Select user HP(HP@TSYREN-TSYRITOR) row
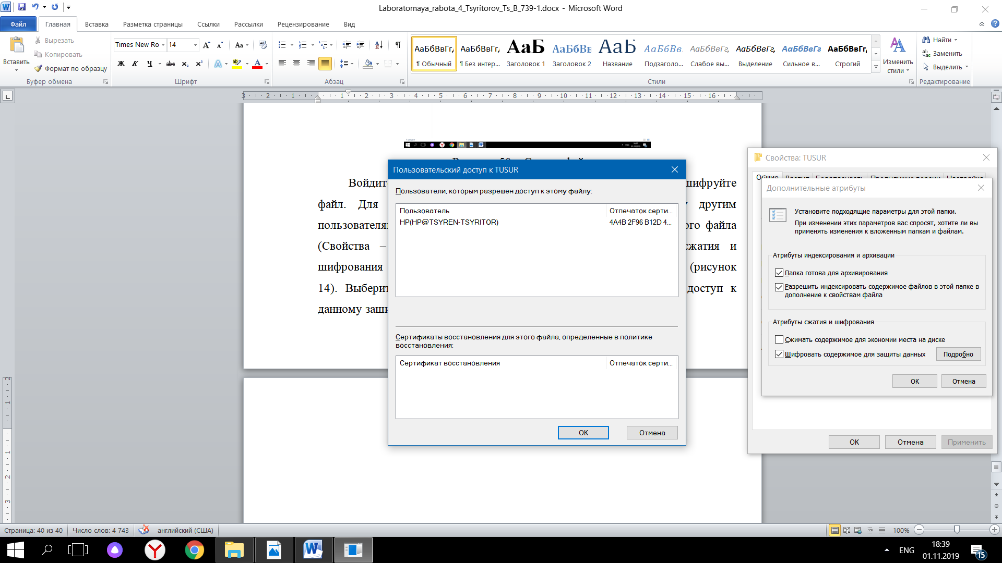This screenshot has width=1002, height=563. (x=536, y=222)
